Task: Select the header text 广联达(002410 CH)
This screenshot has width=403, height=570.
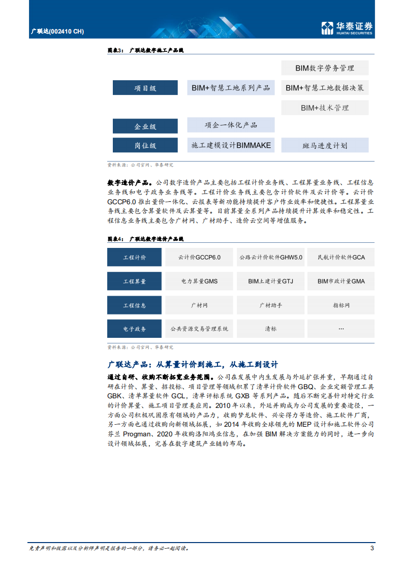Action: click(57, 31)
